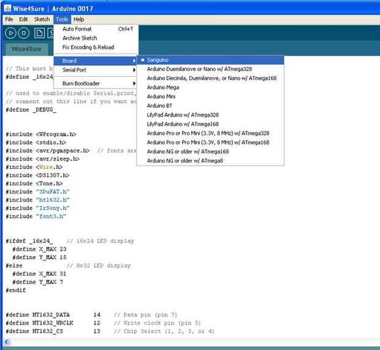This screenshot has height=350, width=380.
Task: Select Arduino Duemilanove or Nano w/ ATmega328
Action: 210,69
